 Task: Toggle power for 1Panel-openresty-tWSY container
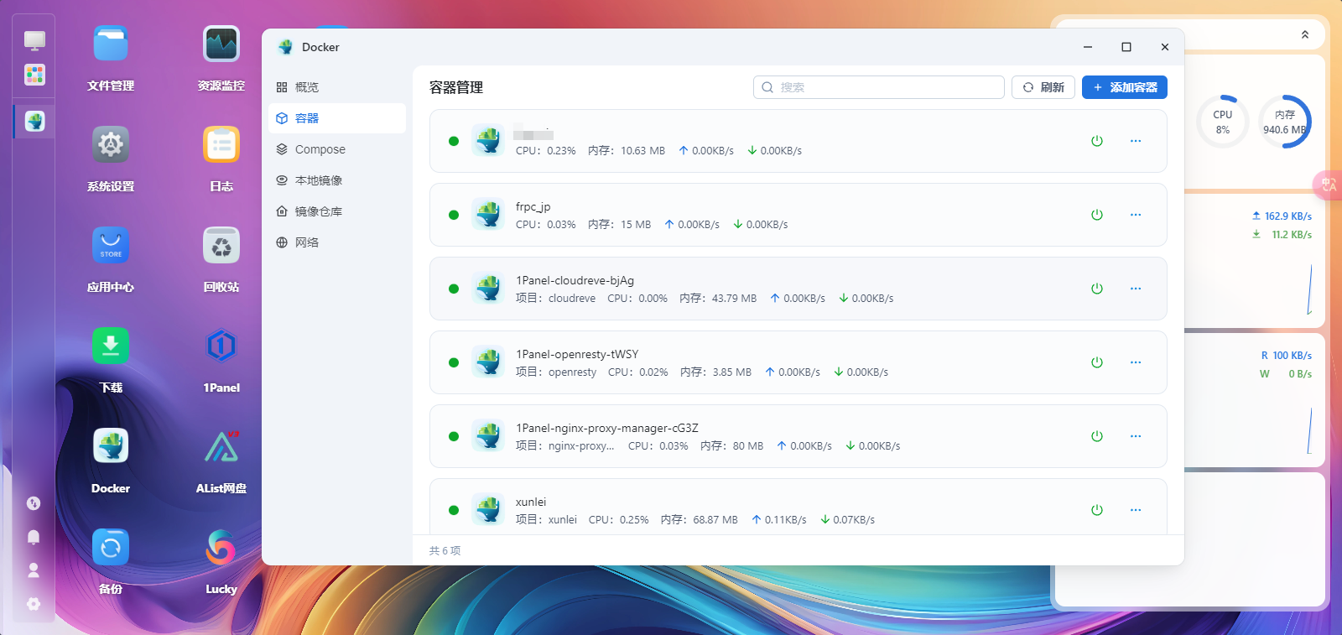tap(1096, 362)
